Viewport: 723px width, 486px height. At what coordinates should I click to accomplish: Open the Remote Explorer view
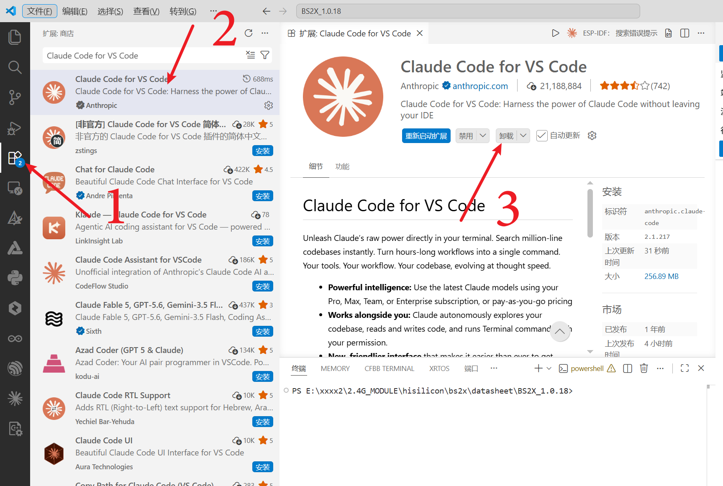coord(15,188)
